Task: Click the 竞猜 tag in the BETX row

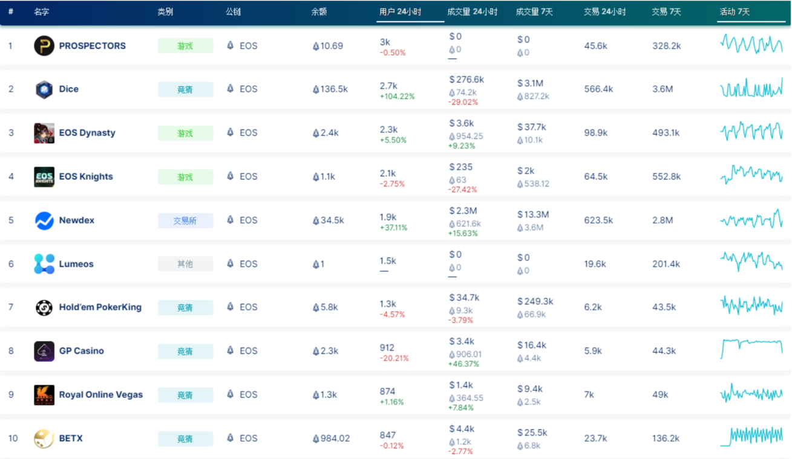Action: pyautogui.click(x=185, y=438)
